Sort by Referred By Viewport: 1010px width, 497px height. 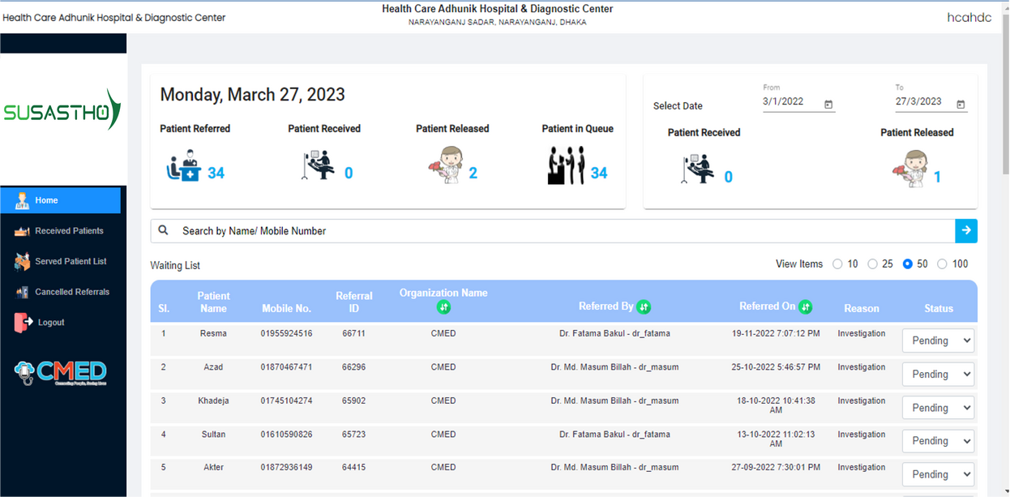(x=644, y=307)
